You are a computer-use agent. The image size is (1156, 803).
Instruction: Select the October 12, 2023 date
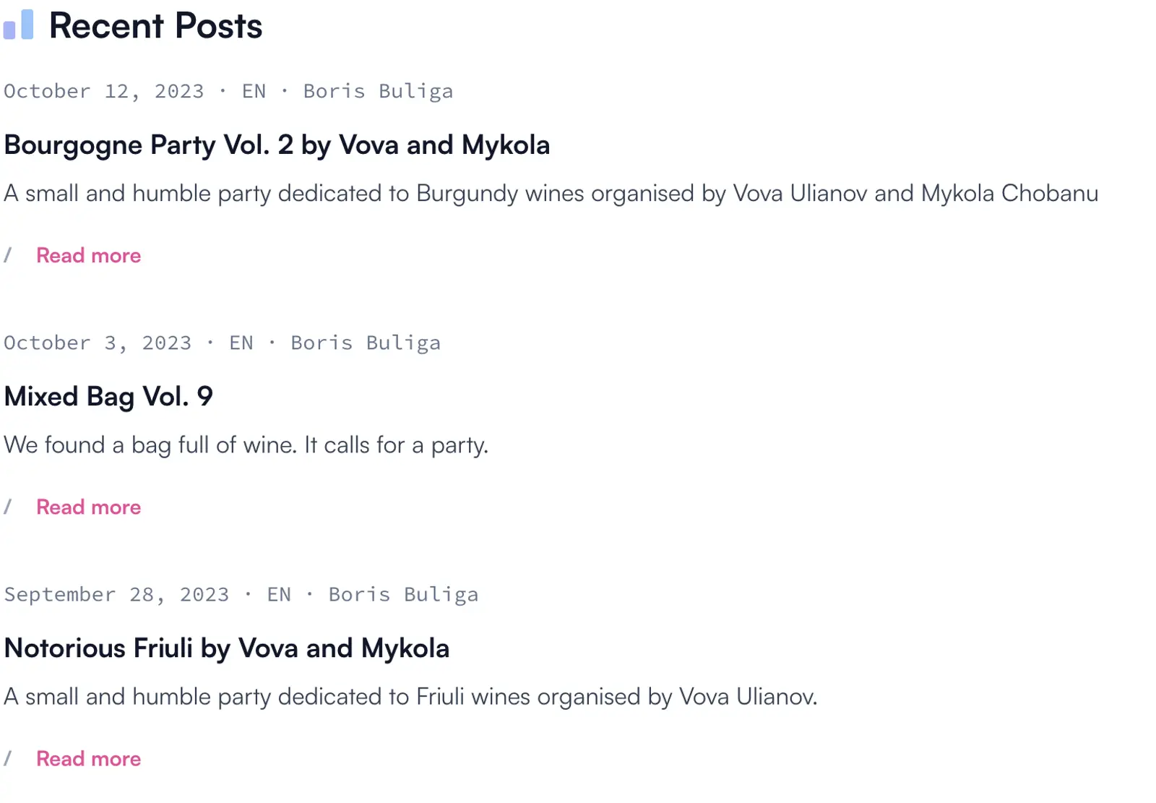[x=103, y=92]
